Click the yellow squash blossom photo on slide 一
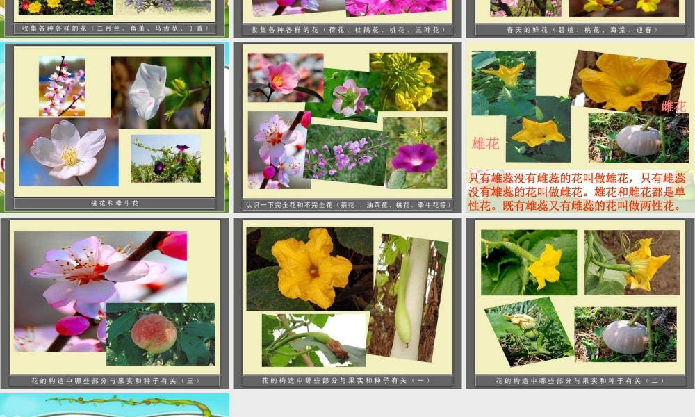The image size is (695, 417). [x=309, y=271]
